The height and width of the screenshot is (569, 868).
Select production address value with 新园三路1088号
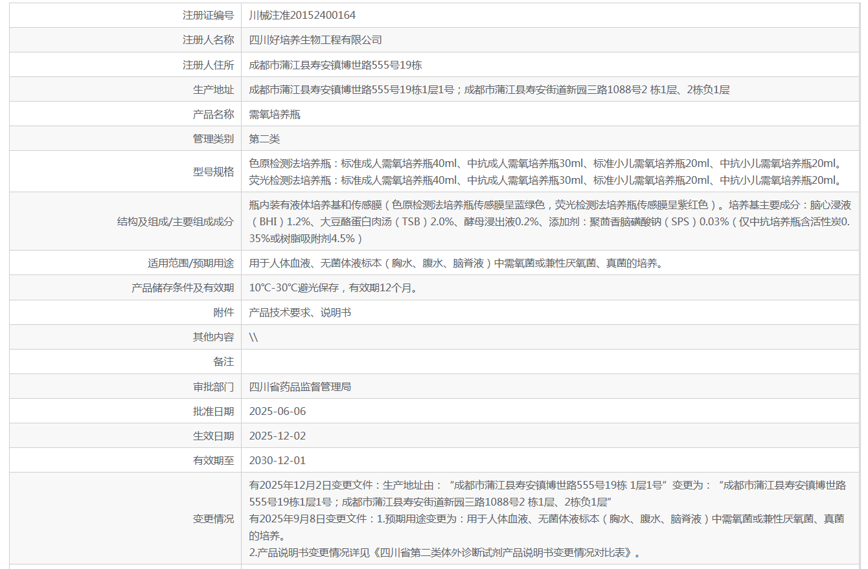coord(489,89)
